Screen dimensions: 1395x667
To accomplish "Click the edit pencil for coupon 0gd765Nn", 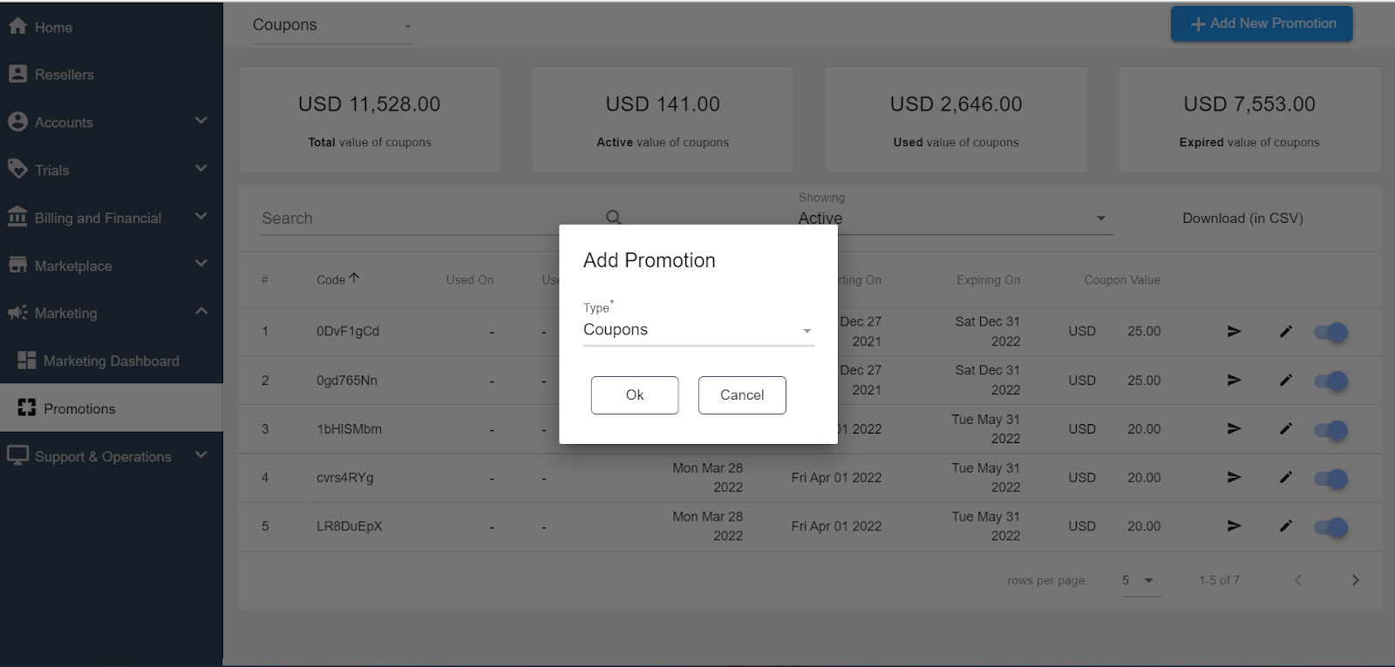I will click(x=1285, y=381).
